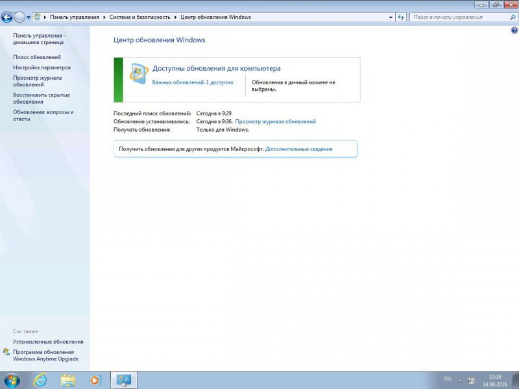Click the network icon in system tray
519x389 pixels.
click(x=471, y=381)
